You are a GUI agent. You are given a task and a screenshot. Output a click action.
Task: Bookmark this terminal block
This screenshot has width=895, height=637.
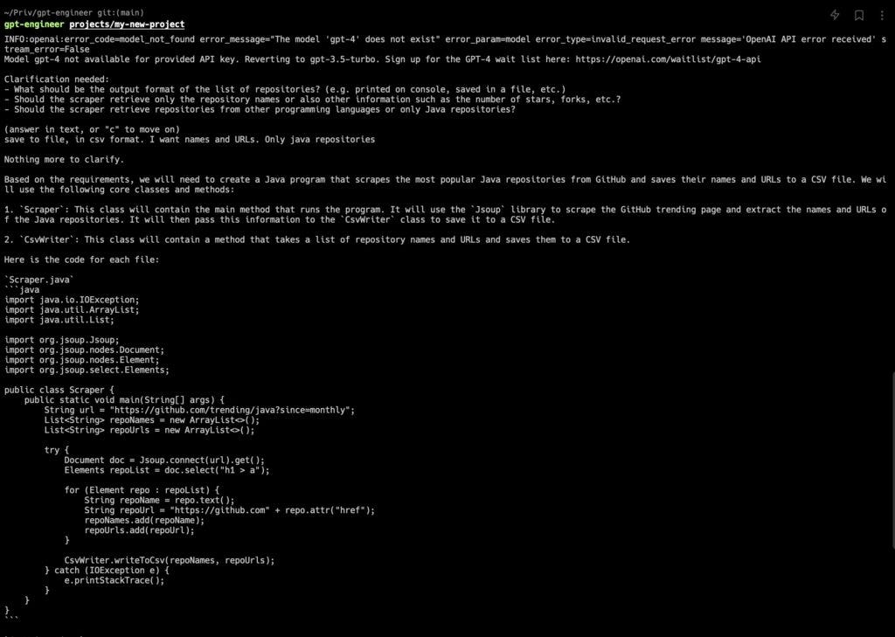tap(858, 16)
